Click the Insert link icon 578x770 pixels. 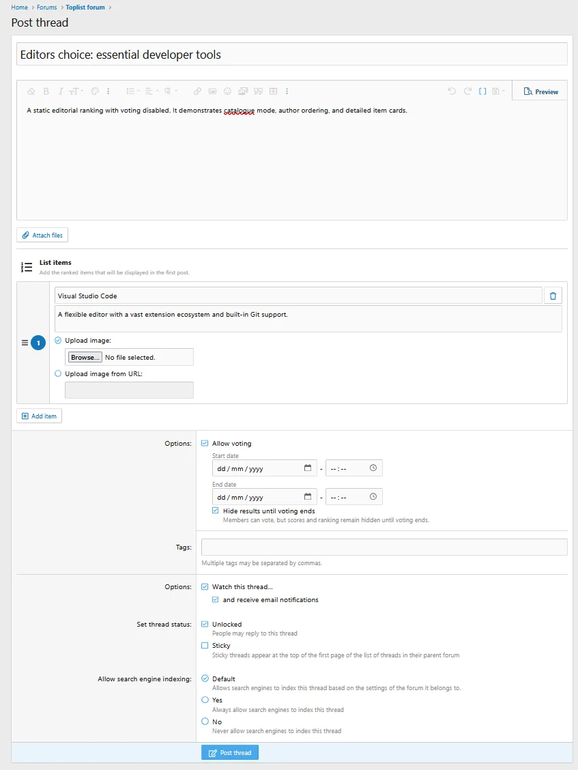[197, 91]
